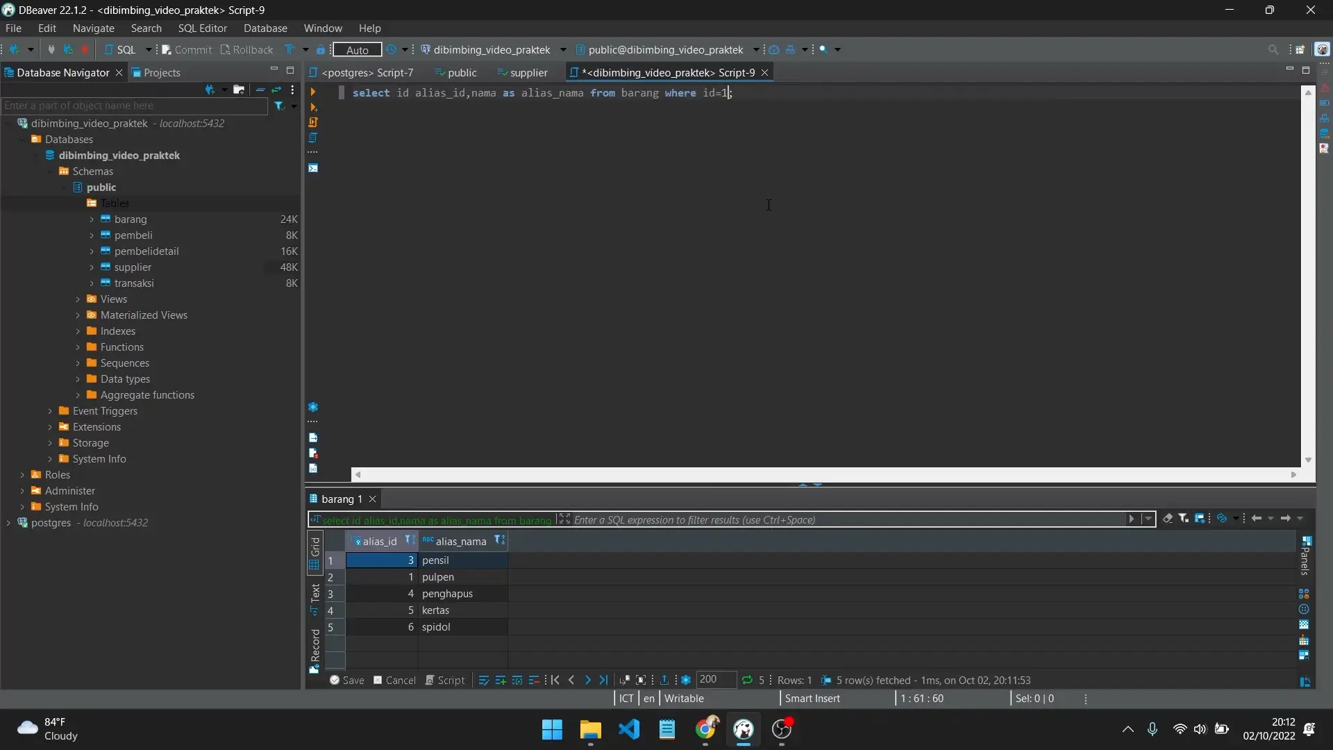This screenshot has width=1333, height=750.
Task: Click Script in the results toolbar
Action: [x=445, y=680]
